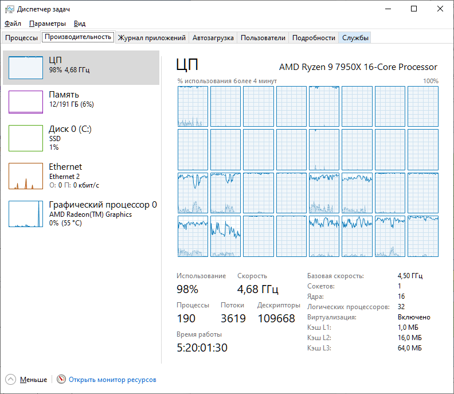
Task: Open the Службы tab
Action: [355, 38]
